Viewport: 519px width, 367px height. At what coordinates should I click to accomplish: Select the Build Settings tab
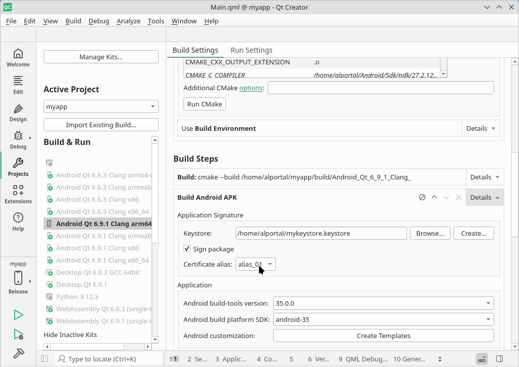coord(195,50)
